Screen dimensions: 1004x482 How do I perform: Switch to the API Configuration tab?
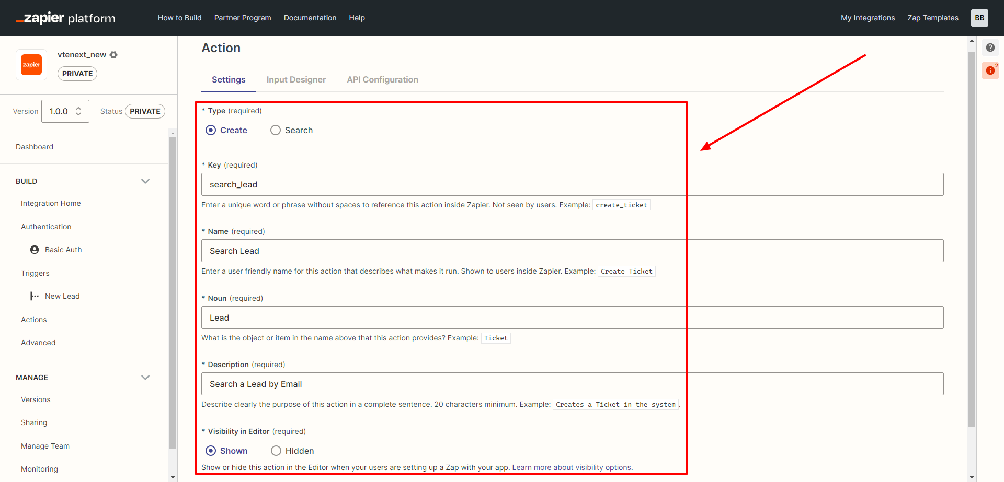click(382, 79)
